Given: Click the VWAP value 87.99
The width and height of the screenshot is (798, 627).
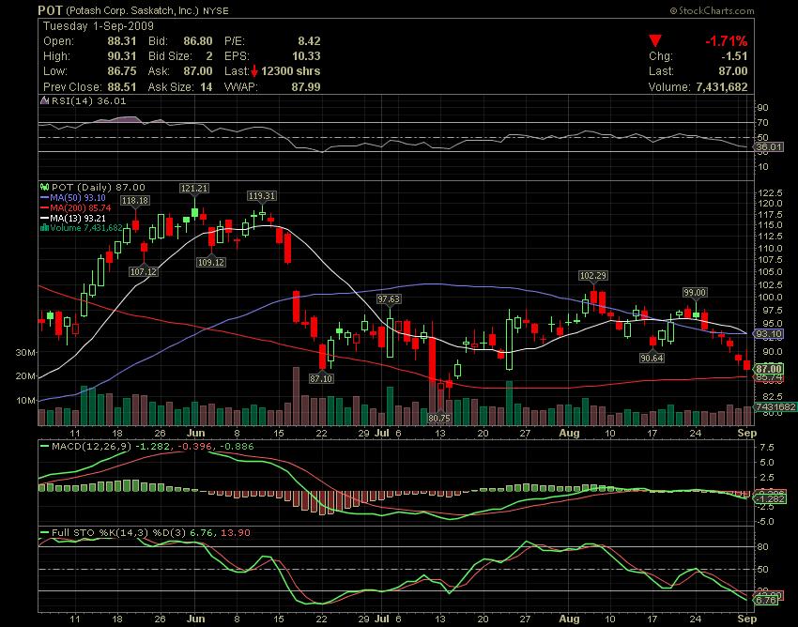Looking at the screenshot, I should point(306,87).
